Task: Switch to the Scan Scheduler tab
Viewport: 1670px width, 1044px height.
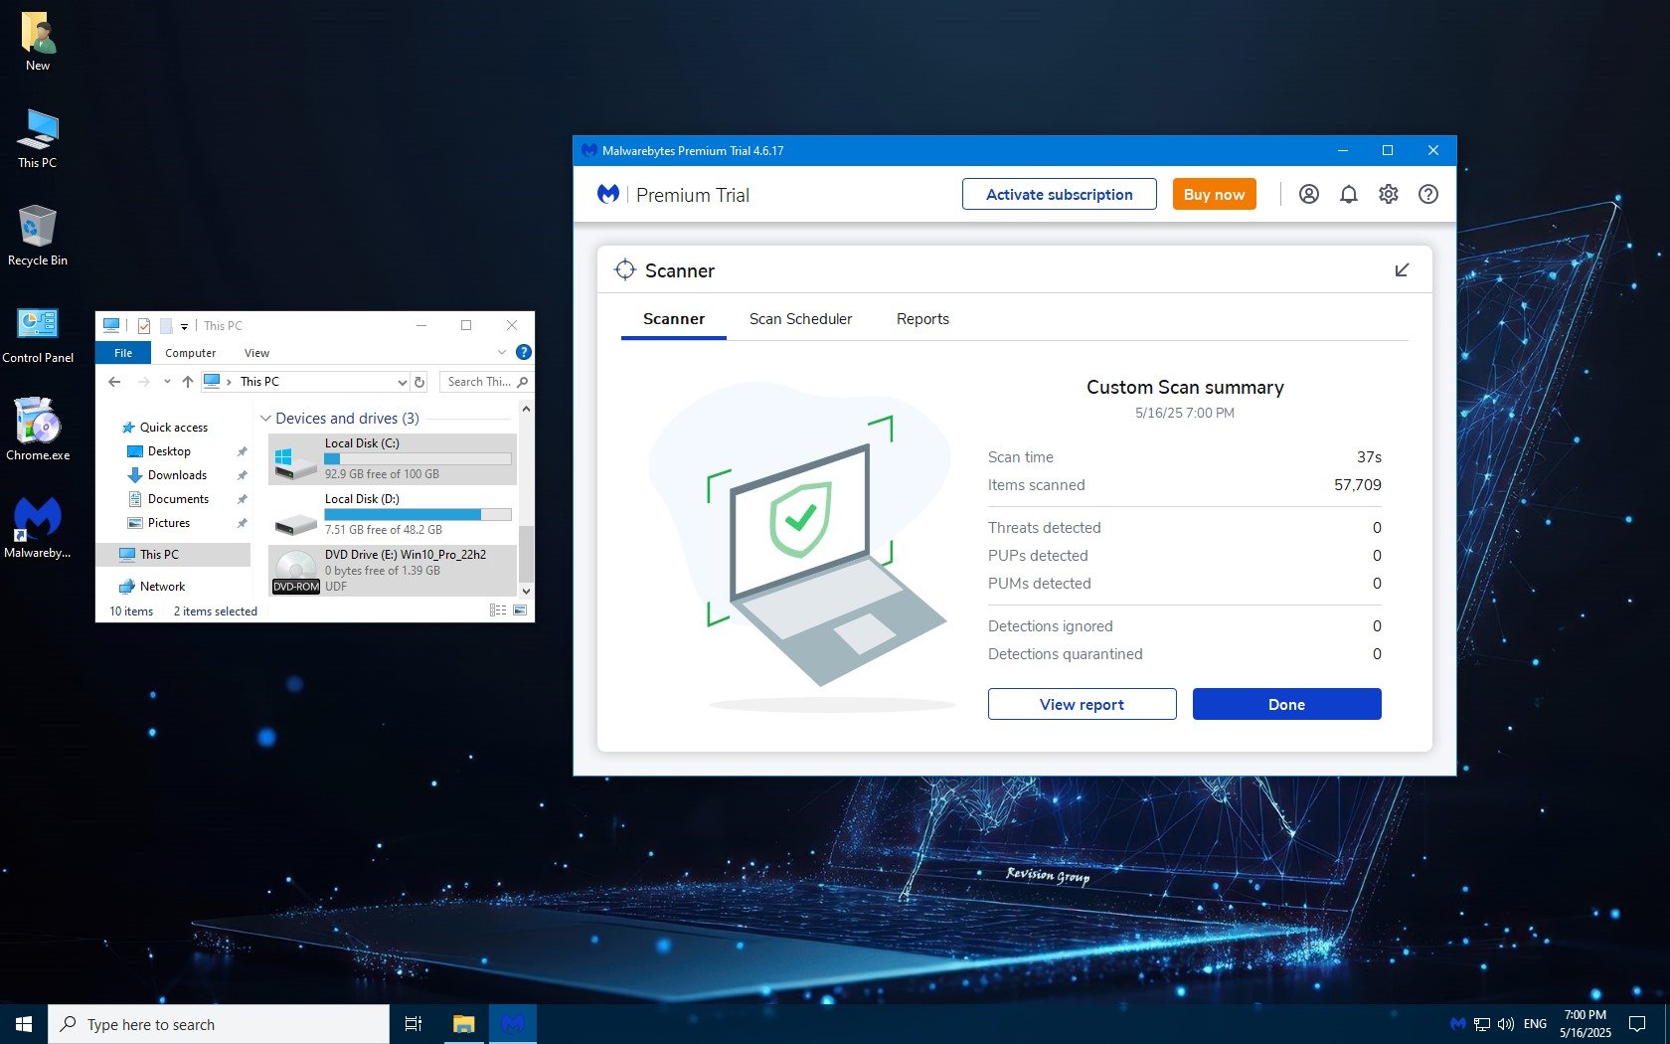Action: 800,319
